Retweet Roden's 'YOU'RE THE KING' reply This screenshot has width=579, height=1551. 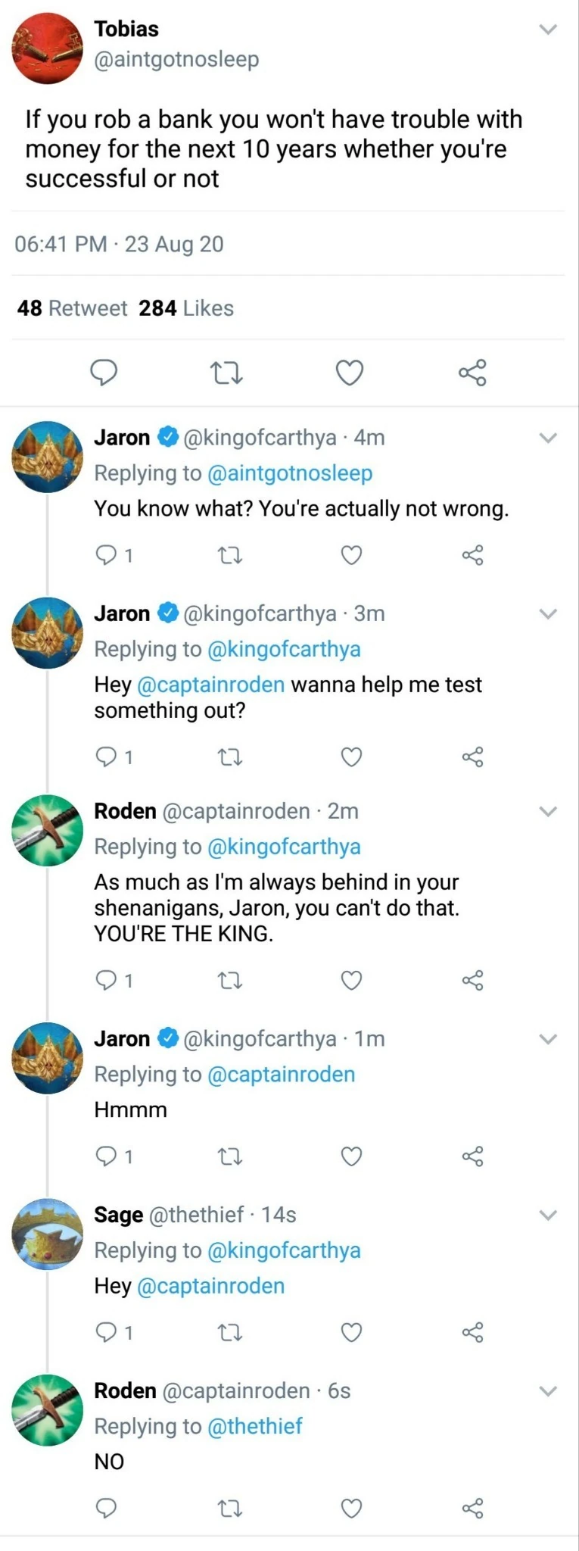[x=229, y=979]
